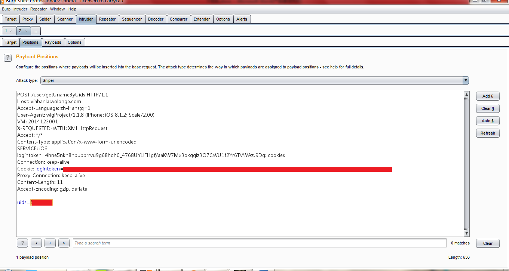Click the plus search options button
The height and width of the screenshot is (271, 509).
[x=50, y=243]
